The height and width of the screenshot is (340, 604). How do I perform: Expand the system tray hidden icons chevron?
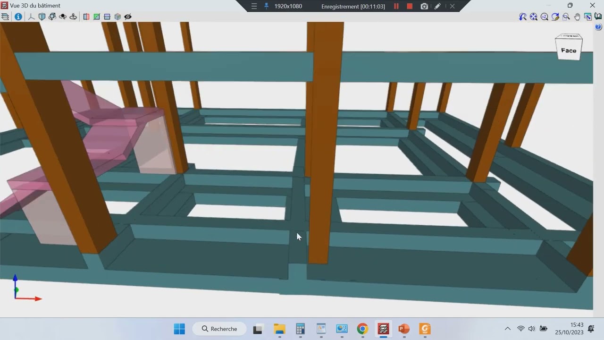508,329
